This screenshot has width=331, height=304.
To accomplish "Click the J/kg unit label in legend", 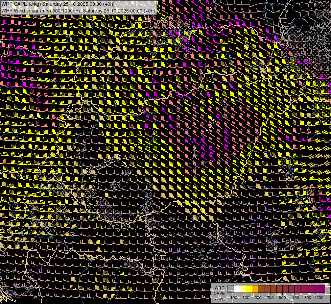I will pyautogui.click(x=219, y=299).
